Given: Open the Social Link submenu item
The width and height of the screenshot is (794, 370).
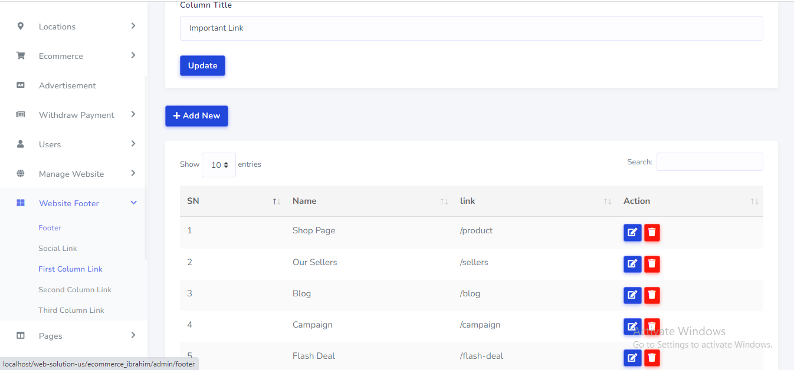Looking at the screenshot, I should 58,249.
